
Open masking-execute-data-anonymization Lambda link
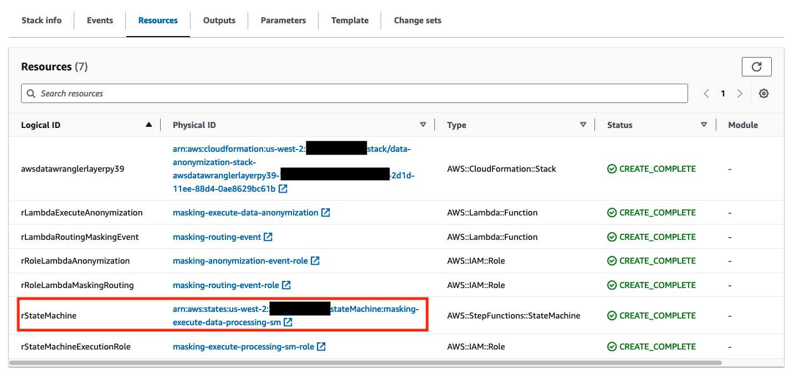click(245, 213)
